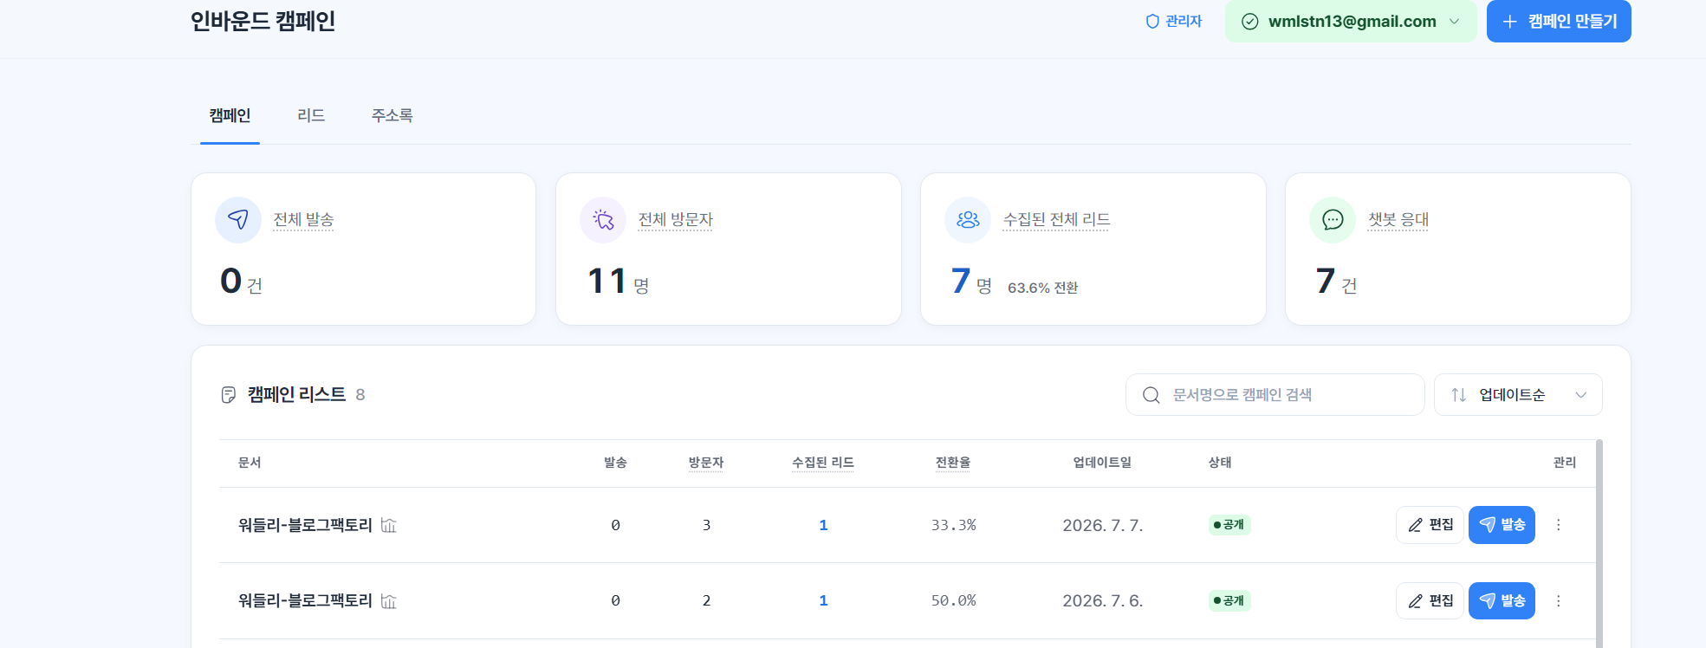Viewport: 1706px width, 648px height.
Task: Click the chat bubble icon in 챗봇 응대 card
Action: (x=1333, y=220)
